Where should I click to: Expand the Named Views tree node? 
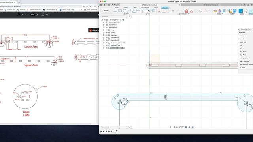(x=104, y=25)
